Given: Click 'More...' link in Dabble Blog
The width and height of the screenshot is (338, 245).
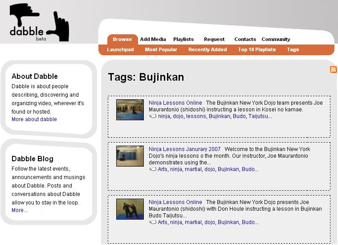Looking at the screenshot, I should (x=20, y=210).
